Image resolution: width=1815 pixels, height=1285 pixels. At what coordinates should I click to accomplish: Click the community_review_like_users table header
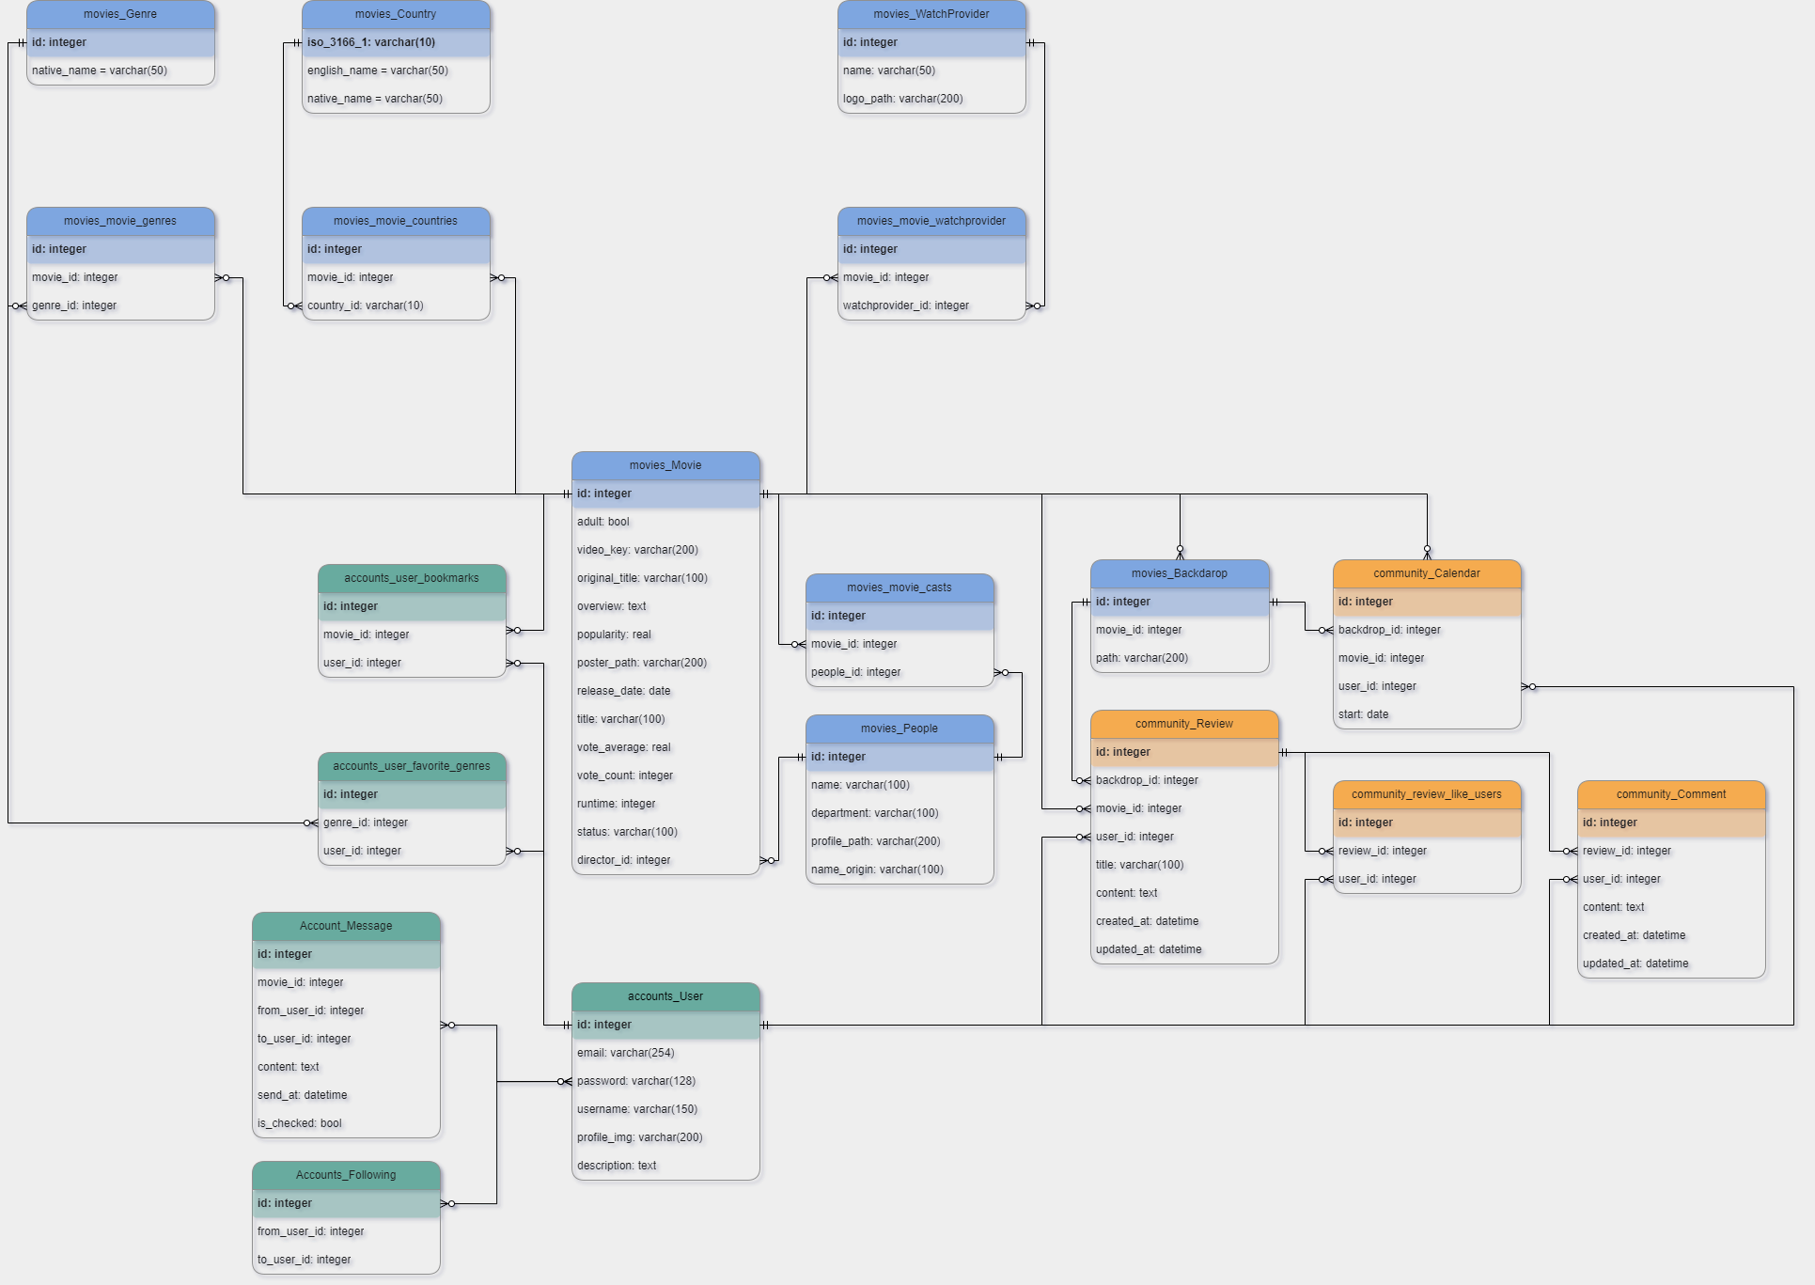pyautogui.click(x=1426, y=794)
